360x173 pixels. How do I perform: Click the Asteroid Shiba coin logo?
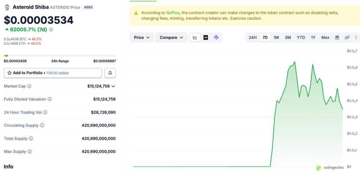click(x=7, y=7)
